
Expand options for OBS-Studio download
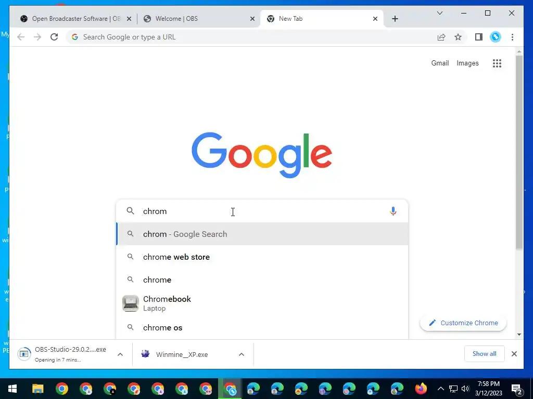point(120,354)
